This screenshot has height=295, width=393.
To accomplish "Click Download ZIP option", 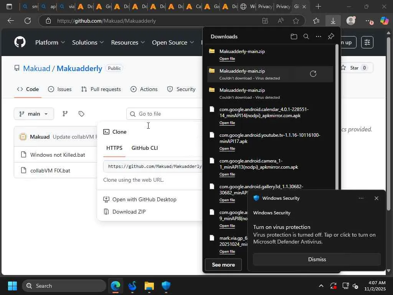I will (129, 212).
